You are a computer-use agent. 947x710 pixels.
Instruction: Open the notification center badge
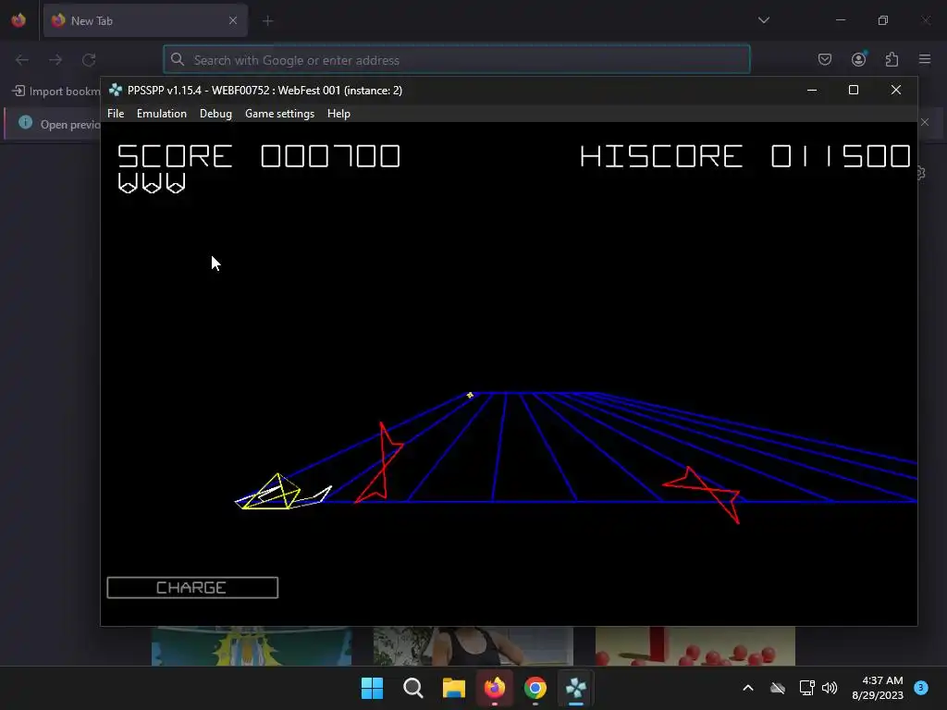pyautogui.click(x=920, y=688)
